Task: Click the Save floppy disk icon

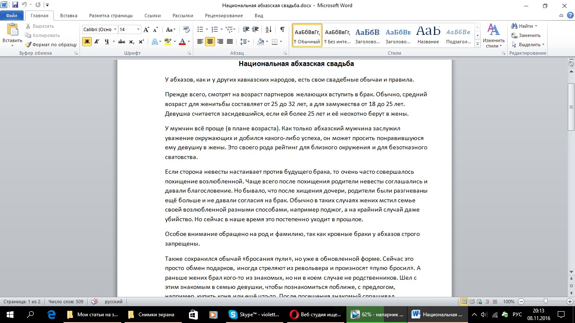Action: pyautogui.click(x=15, y=5)
